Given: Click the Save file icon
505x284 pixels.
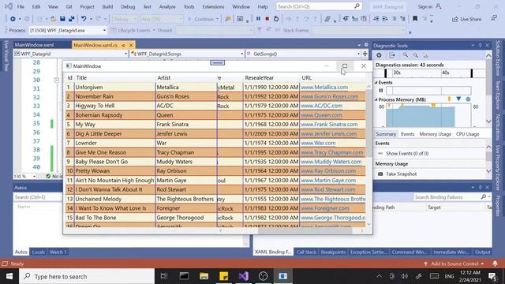Looking at the screenshot, I should click(62, 19).
